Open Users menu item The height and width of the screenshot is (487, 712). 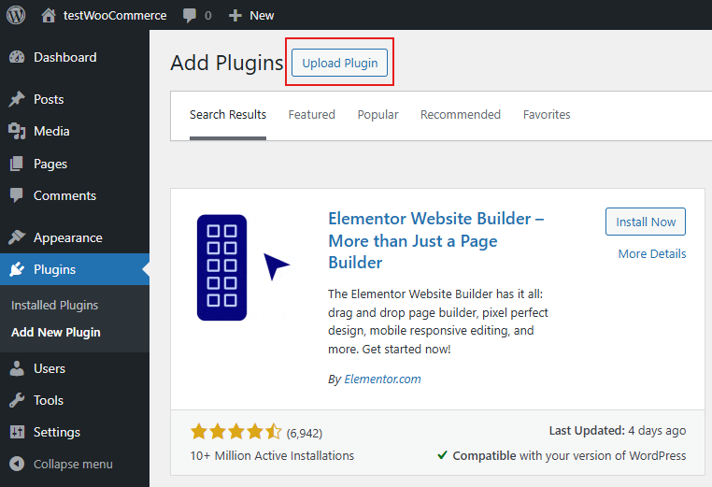pyautogui.click(x=75, y=368)
